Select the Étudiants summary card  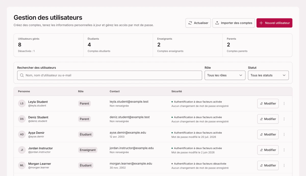118,45
